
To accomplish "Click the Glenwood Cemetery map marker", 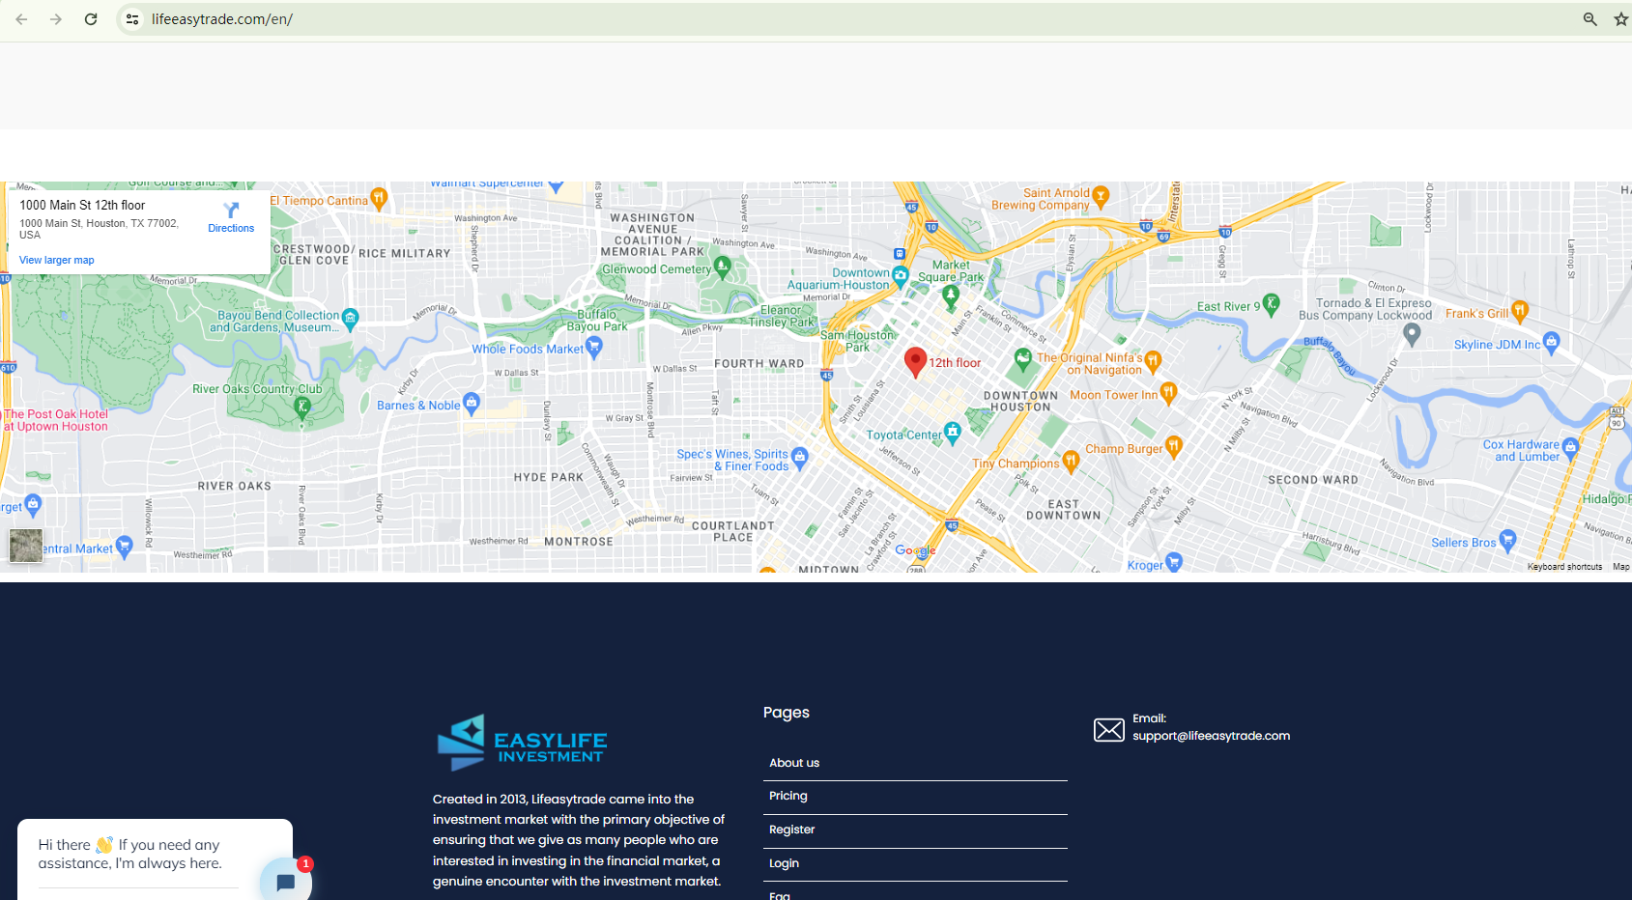I will pyautogui.click(x=722, y=267).
